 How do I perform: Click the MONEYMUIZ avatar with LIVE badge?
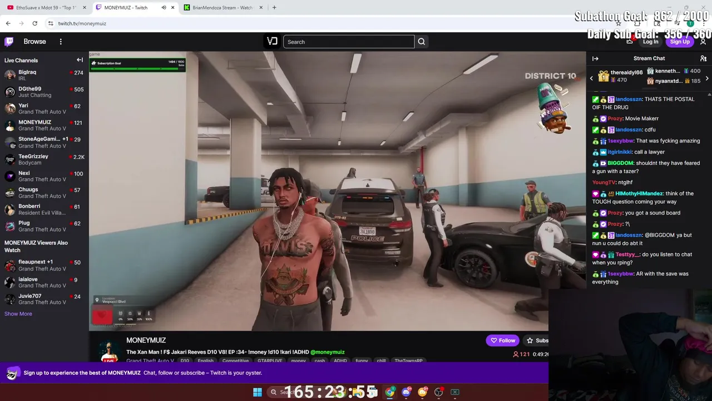click(109, 351)
